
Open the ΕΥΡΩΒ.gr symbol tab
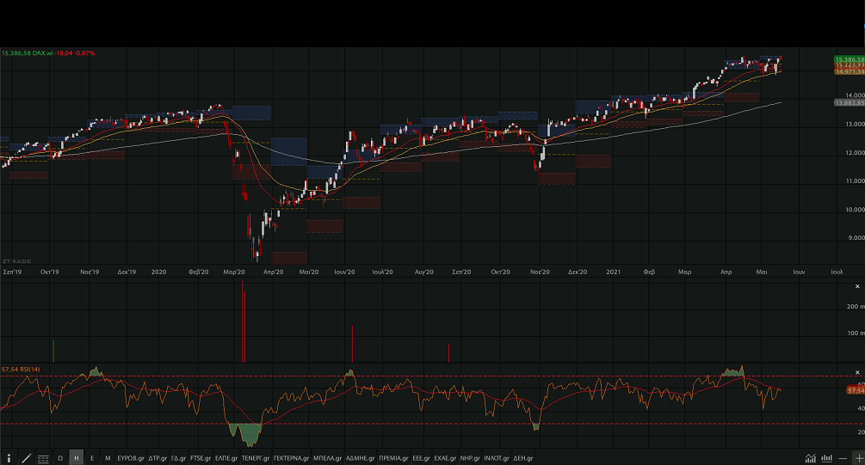coord(130,458)
